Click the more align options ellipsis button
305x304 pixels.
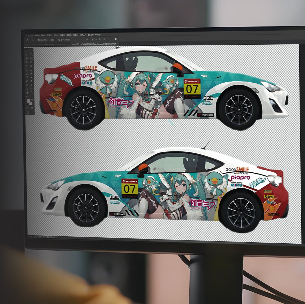point(110,39)
